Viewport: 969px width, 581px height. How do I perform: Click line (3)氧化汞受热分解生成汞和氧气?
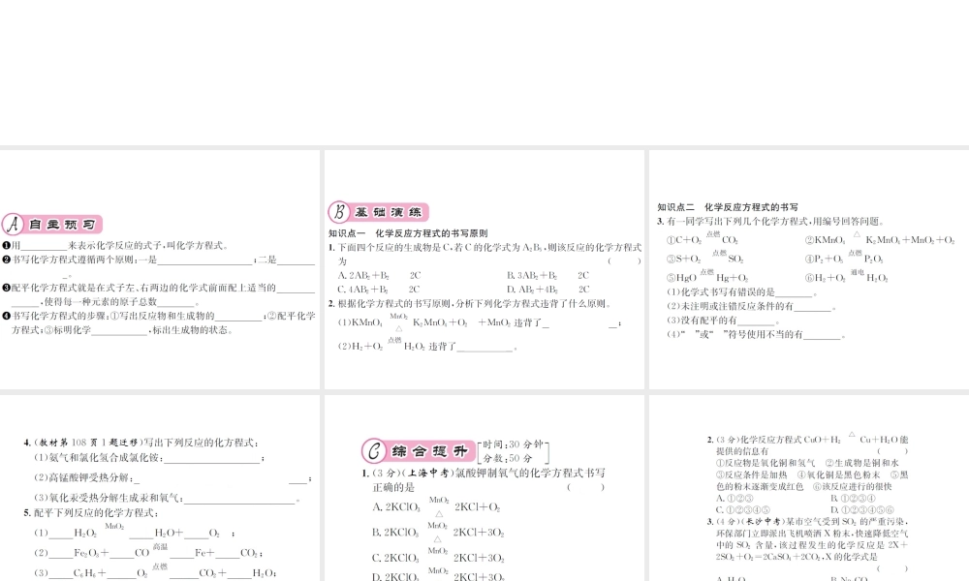pos(167,499)
